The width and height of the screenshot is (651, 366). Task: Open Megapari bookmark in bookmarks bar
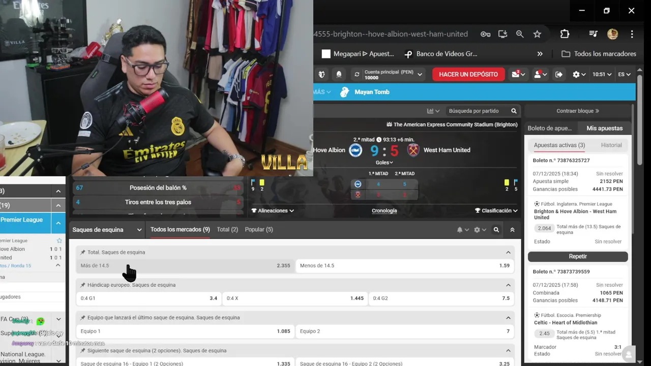[358, 54]
